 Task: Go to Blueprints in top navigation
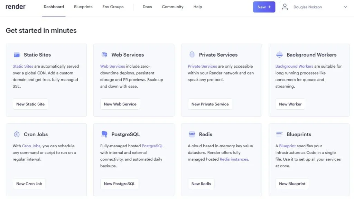point(83,7)
